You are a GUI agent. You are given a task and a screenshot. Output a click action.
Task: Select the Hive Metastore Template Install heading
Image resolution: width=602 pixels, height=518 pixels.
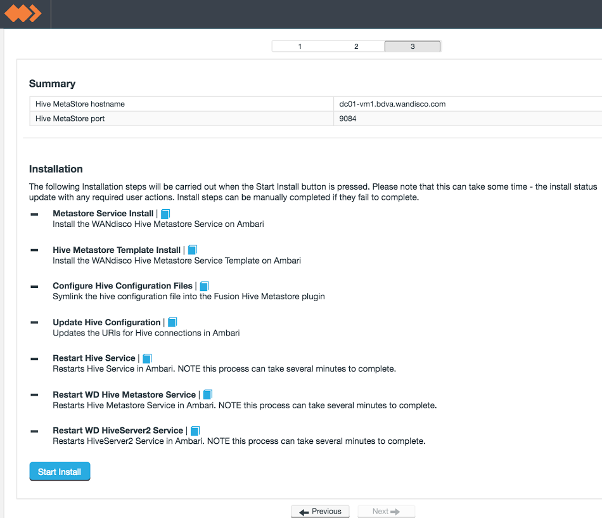117,250
